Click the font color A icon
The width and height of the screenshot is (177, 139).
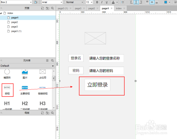(x=113, y=2)
